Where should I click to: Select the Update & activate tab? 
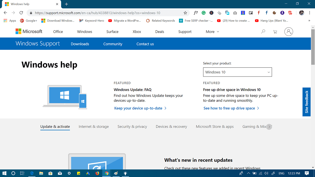coord(55,127)
